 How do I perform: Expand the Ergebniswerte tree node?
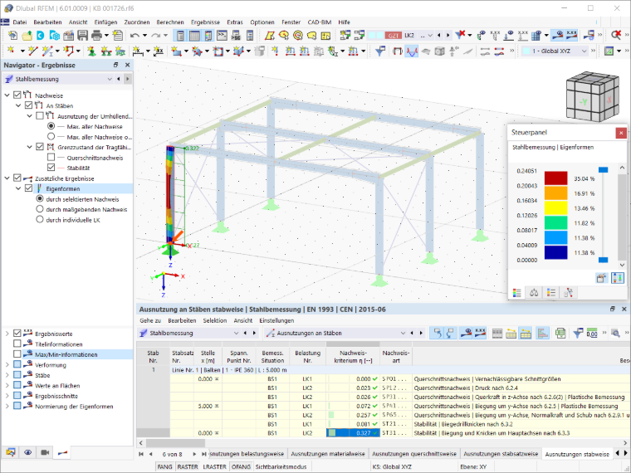tap(7, 334)
